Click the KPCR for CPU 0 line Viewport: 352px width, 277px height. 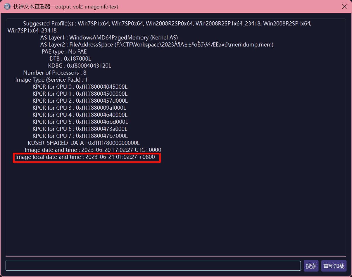[x=80, y=87]
